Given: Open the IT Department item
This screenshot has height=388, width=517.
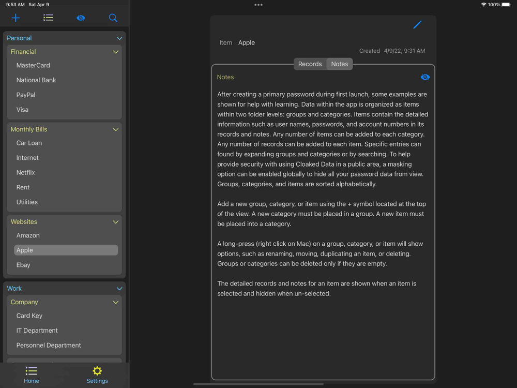Looking at the screenshot, I should pyautogui.click(x=66, y=331).
